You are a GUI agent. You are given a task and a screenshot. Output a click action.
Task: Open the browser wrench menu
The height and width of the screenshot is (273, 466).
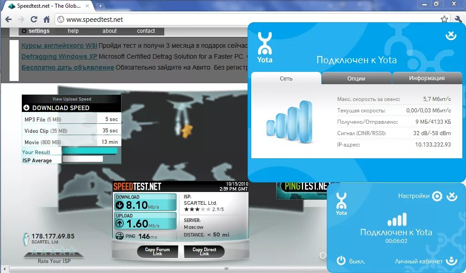coord(458,19)
